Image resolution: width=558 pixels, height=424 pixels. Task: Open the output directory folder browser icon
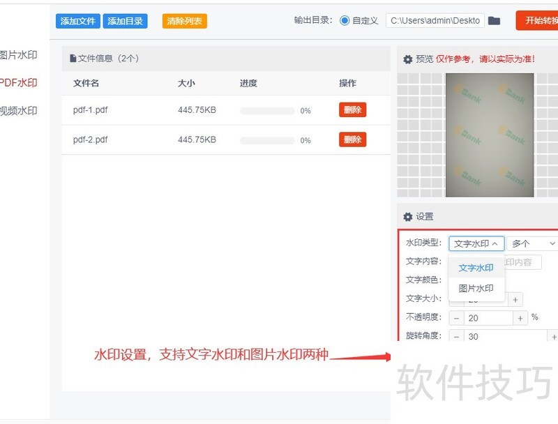click(495, 20)
